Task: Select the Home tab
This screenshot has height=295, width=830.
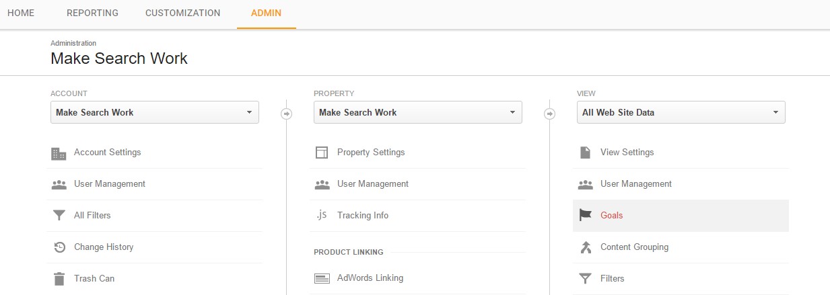Action: tap(21, 13)
